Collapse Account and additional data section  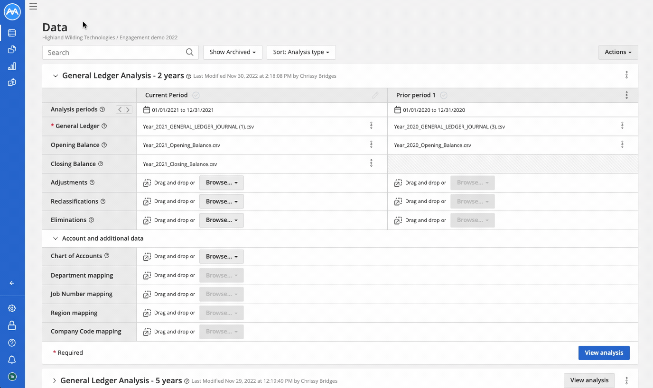pyautogui.click(x=56, y=239)
